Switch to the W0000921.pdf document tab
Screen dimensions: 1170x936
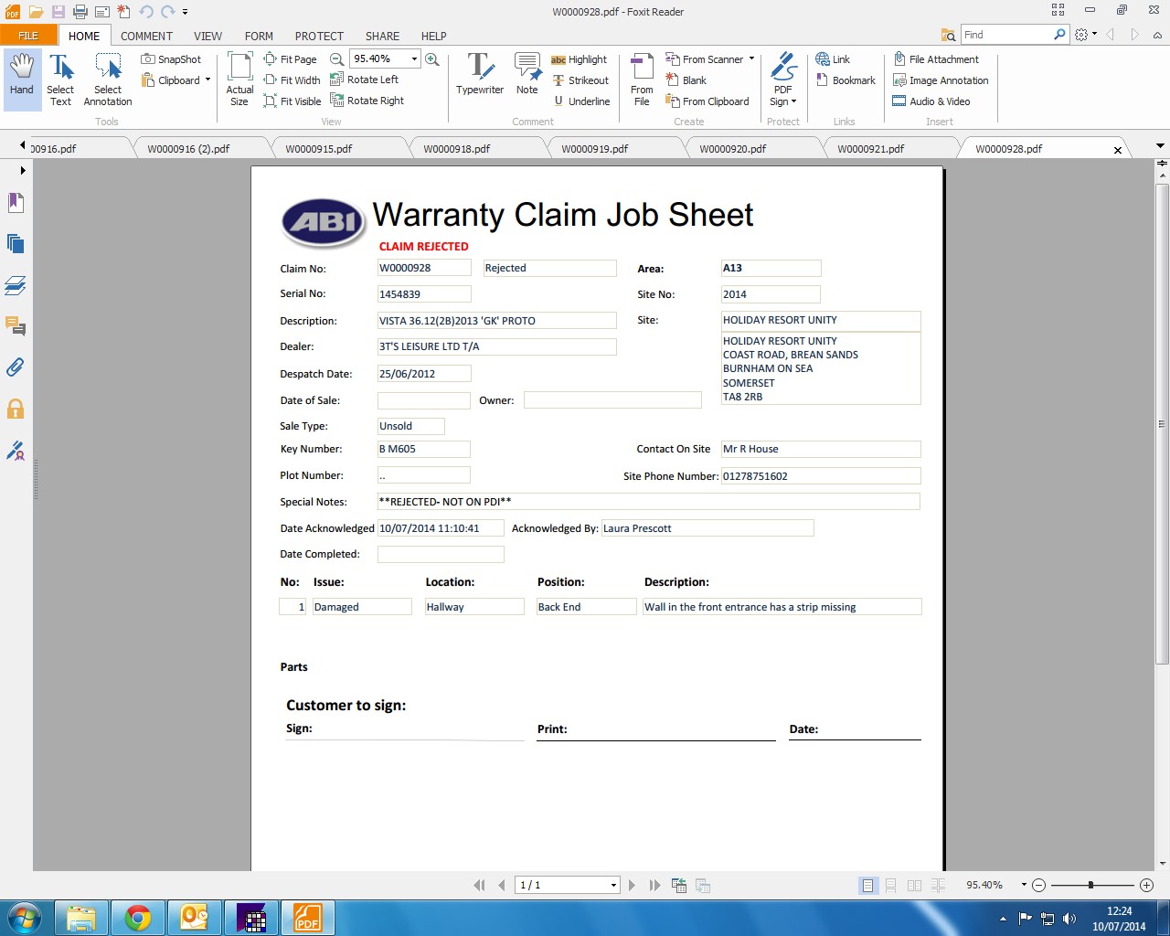pyautogui.click(x=871, y=148)
